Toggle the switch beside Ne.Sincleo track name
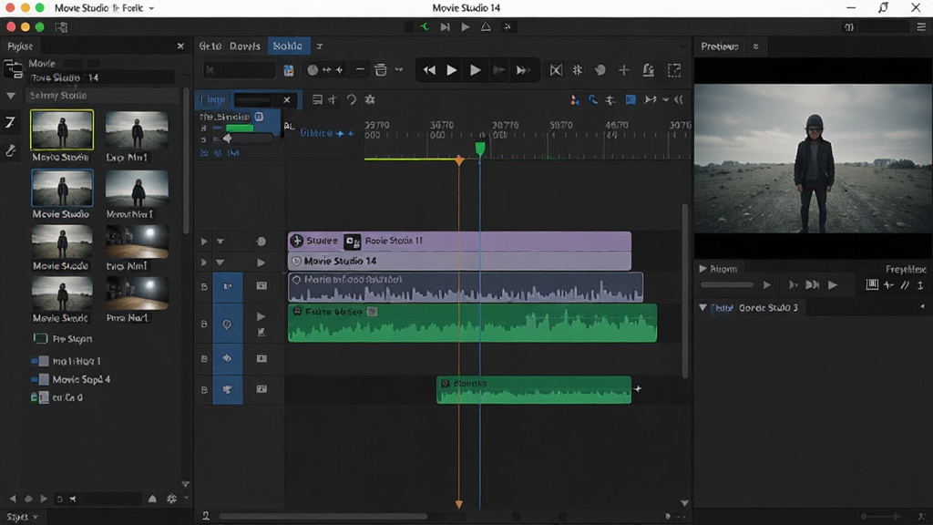The image size is (933, 525). tap(260, 117)
